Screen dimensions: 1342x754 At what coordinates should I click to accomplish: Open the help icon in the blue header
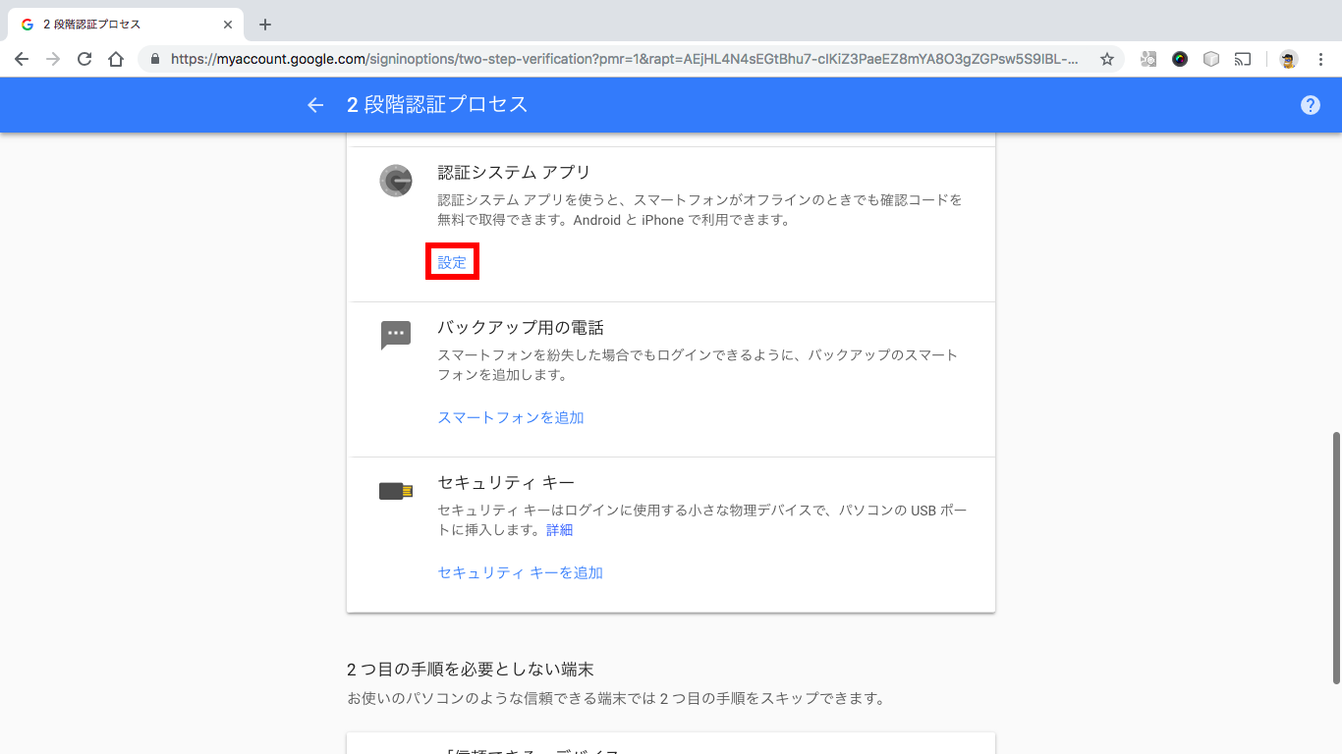[x=1310, y=105]
